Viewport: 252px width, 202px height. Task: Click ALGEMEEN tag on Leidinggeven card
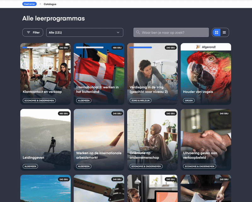click(x=30, y=166)
